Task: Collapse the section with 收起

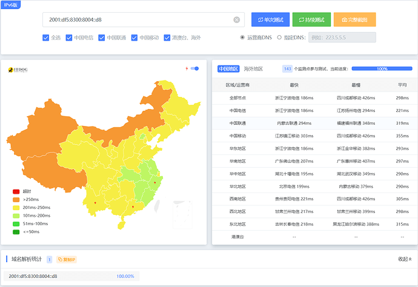Action: (405, 259)
